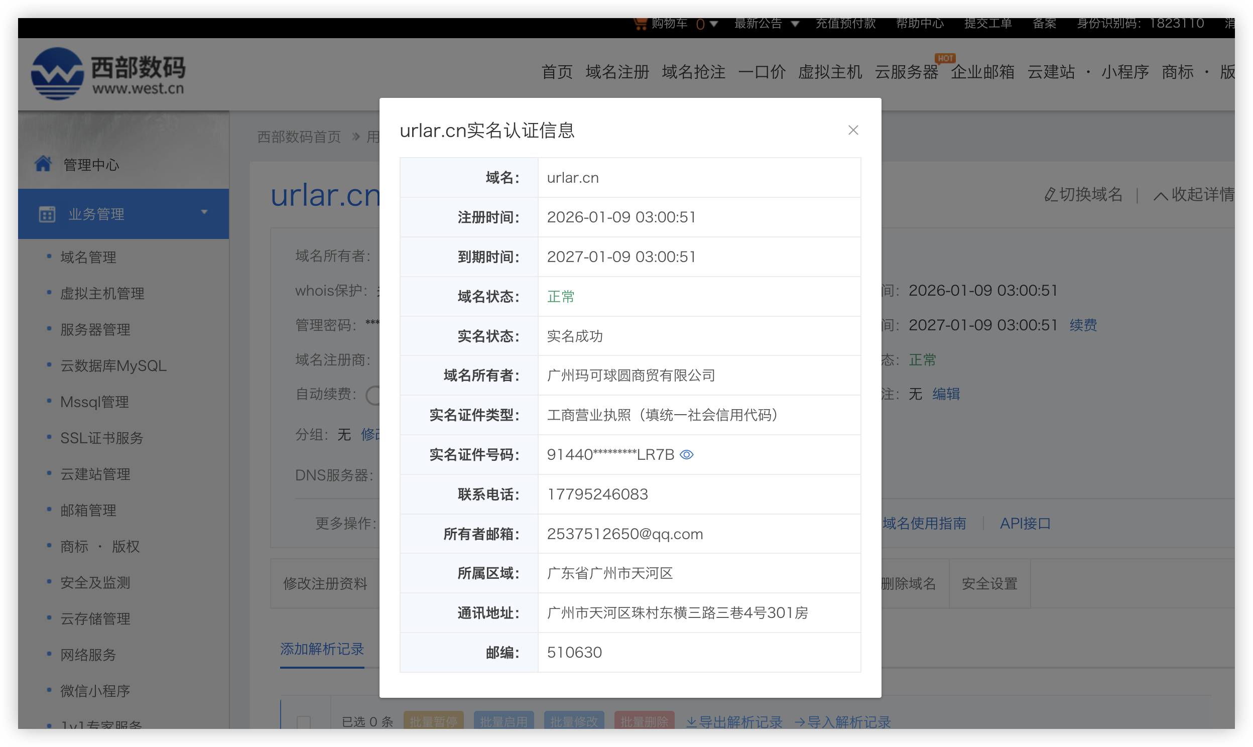Open 域名注册 in the top navigation

tap(617, 71)
